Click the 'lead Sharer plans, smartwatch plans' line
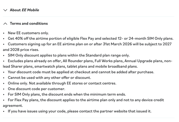Viewport: 179px width, 122px height. tap(70, 66)
